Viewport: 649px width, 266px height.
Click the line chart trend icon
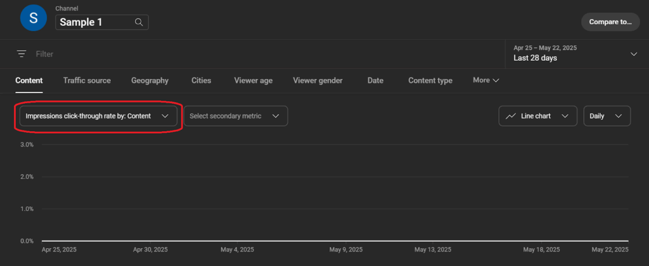tap(511, 116)
